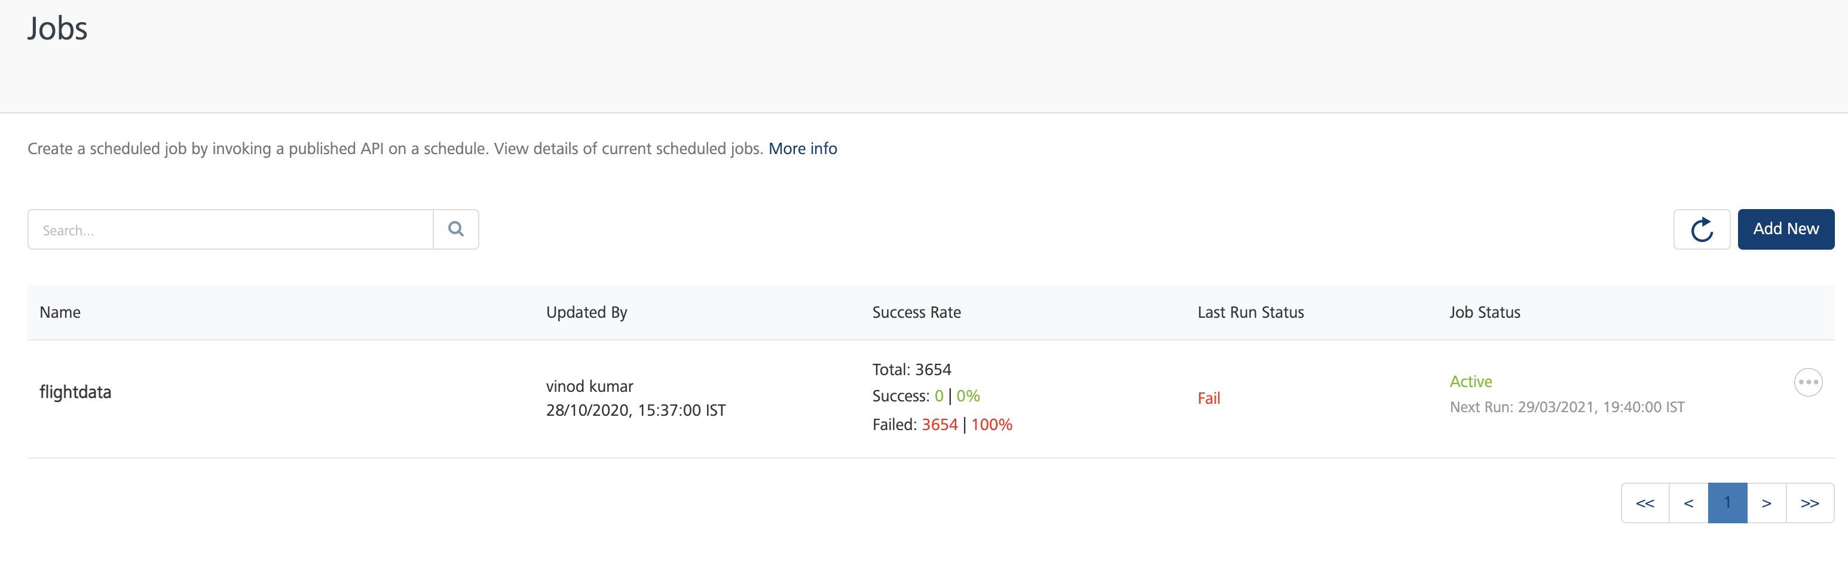This screenshot has width=1848, height=583.
Task: Click the search magnifier icon
Action: (x=455, y=229)
